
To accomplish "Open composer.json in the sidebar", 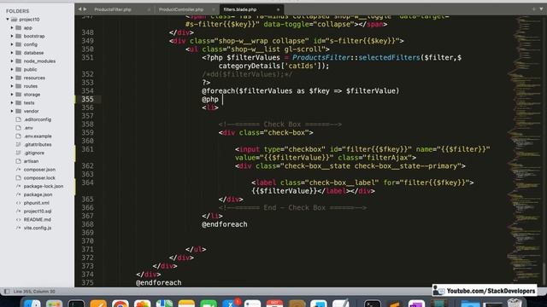I will 39,170.
